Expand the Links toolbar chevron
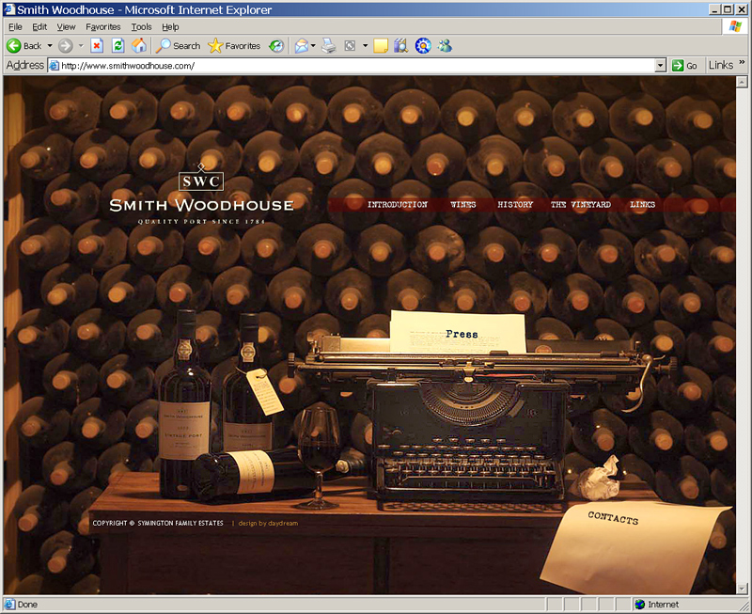The height and width of the screenshot is (614, 752). coord(742,62)
